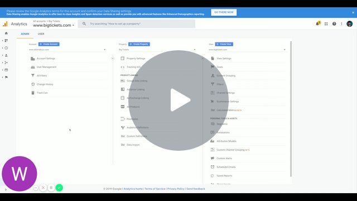
Task: Open the Terms of Service footer link
Action: [x=155, y=189]
